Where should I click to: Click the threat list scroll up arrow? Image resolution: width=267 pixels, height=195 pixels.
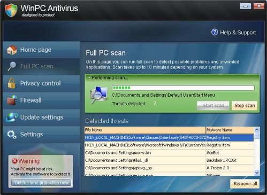[257, 130]
